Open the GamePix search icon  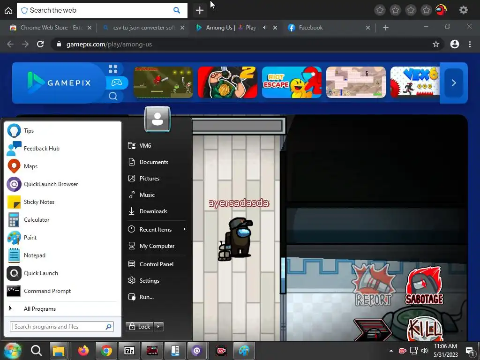[113, 97]
